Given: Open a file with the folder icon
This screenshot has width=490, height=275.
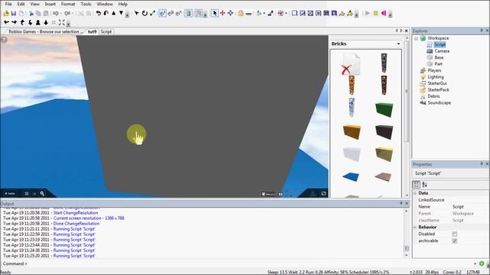Looking at the screenshot, I should click(x=6, y=14).
